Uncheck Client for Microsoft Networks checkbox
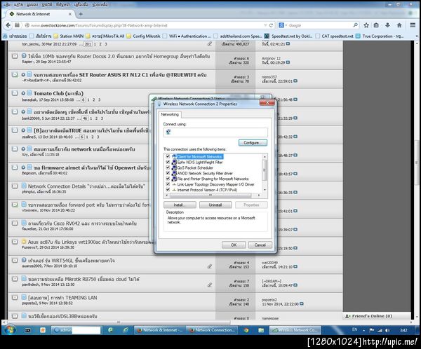Image resolution: width=421 pixels, height=349 pixels. (168, 156)
